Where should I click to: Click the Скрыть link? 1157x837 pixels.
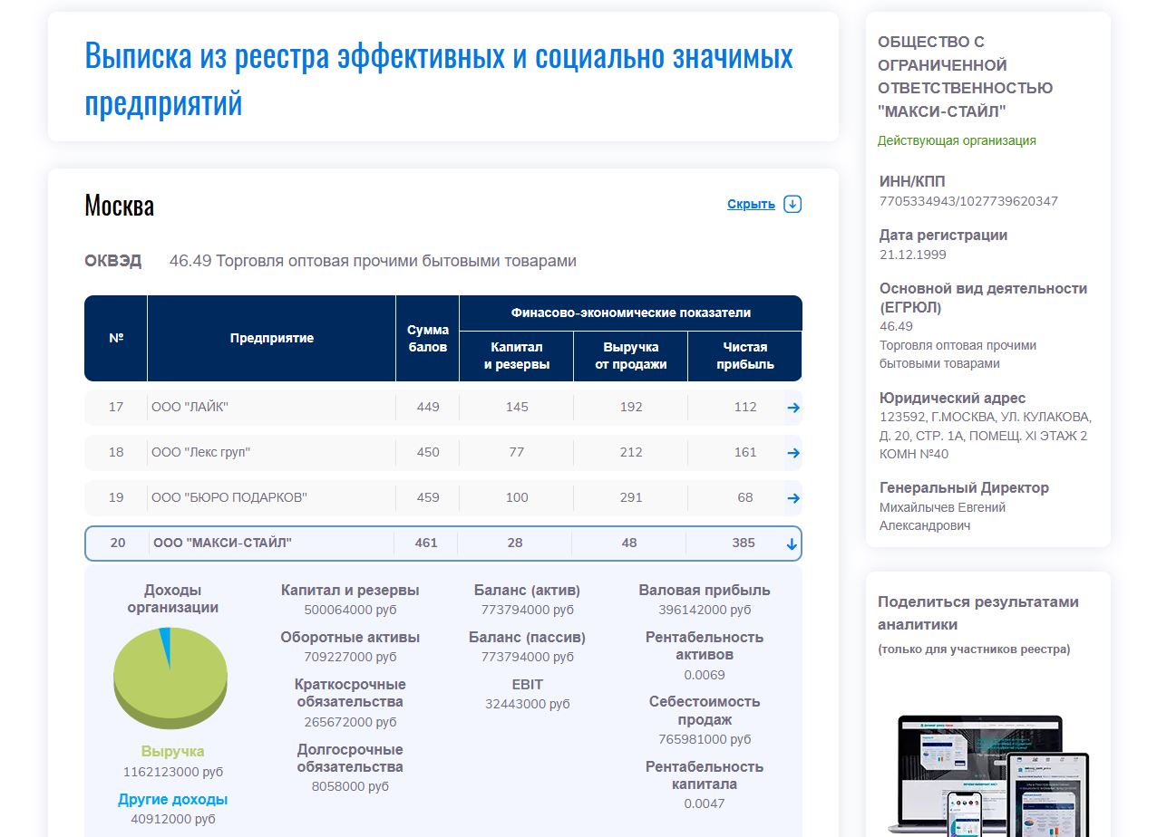pyautogui.click(x=751, y=205)
